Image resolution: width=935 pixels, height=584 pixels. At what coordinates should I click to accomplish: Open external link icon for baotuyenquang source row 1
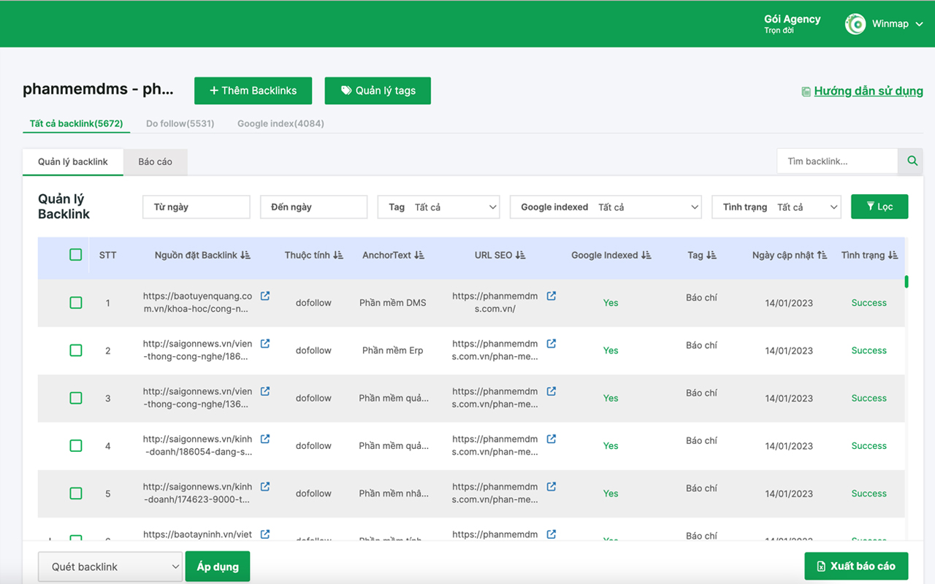pos(265,296)
